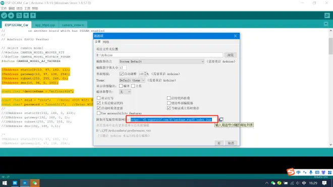Click the Sogou voice input microphone
The width and height of the screenshot is (333, 187).
pos(311,172)
